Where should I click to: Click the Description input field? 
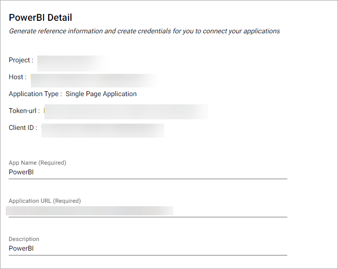148,249
